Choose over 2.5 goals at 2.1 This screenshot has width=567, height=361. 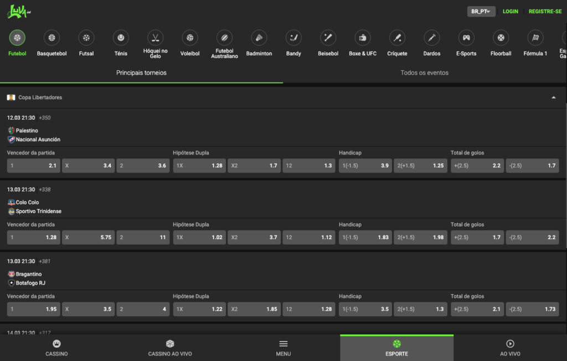click(x=477, y=310)
